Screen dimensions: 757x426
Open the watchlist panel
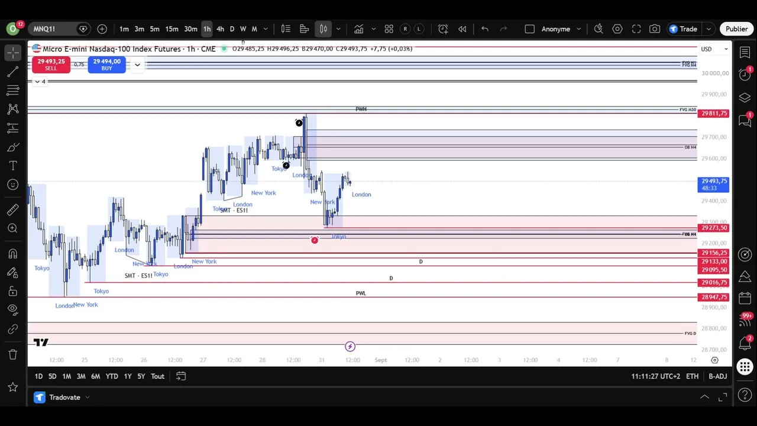(745, 53)
